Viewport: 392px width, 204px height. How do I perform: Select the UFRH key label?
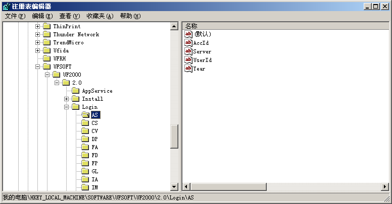pos(60,58)
